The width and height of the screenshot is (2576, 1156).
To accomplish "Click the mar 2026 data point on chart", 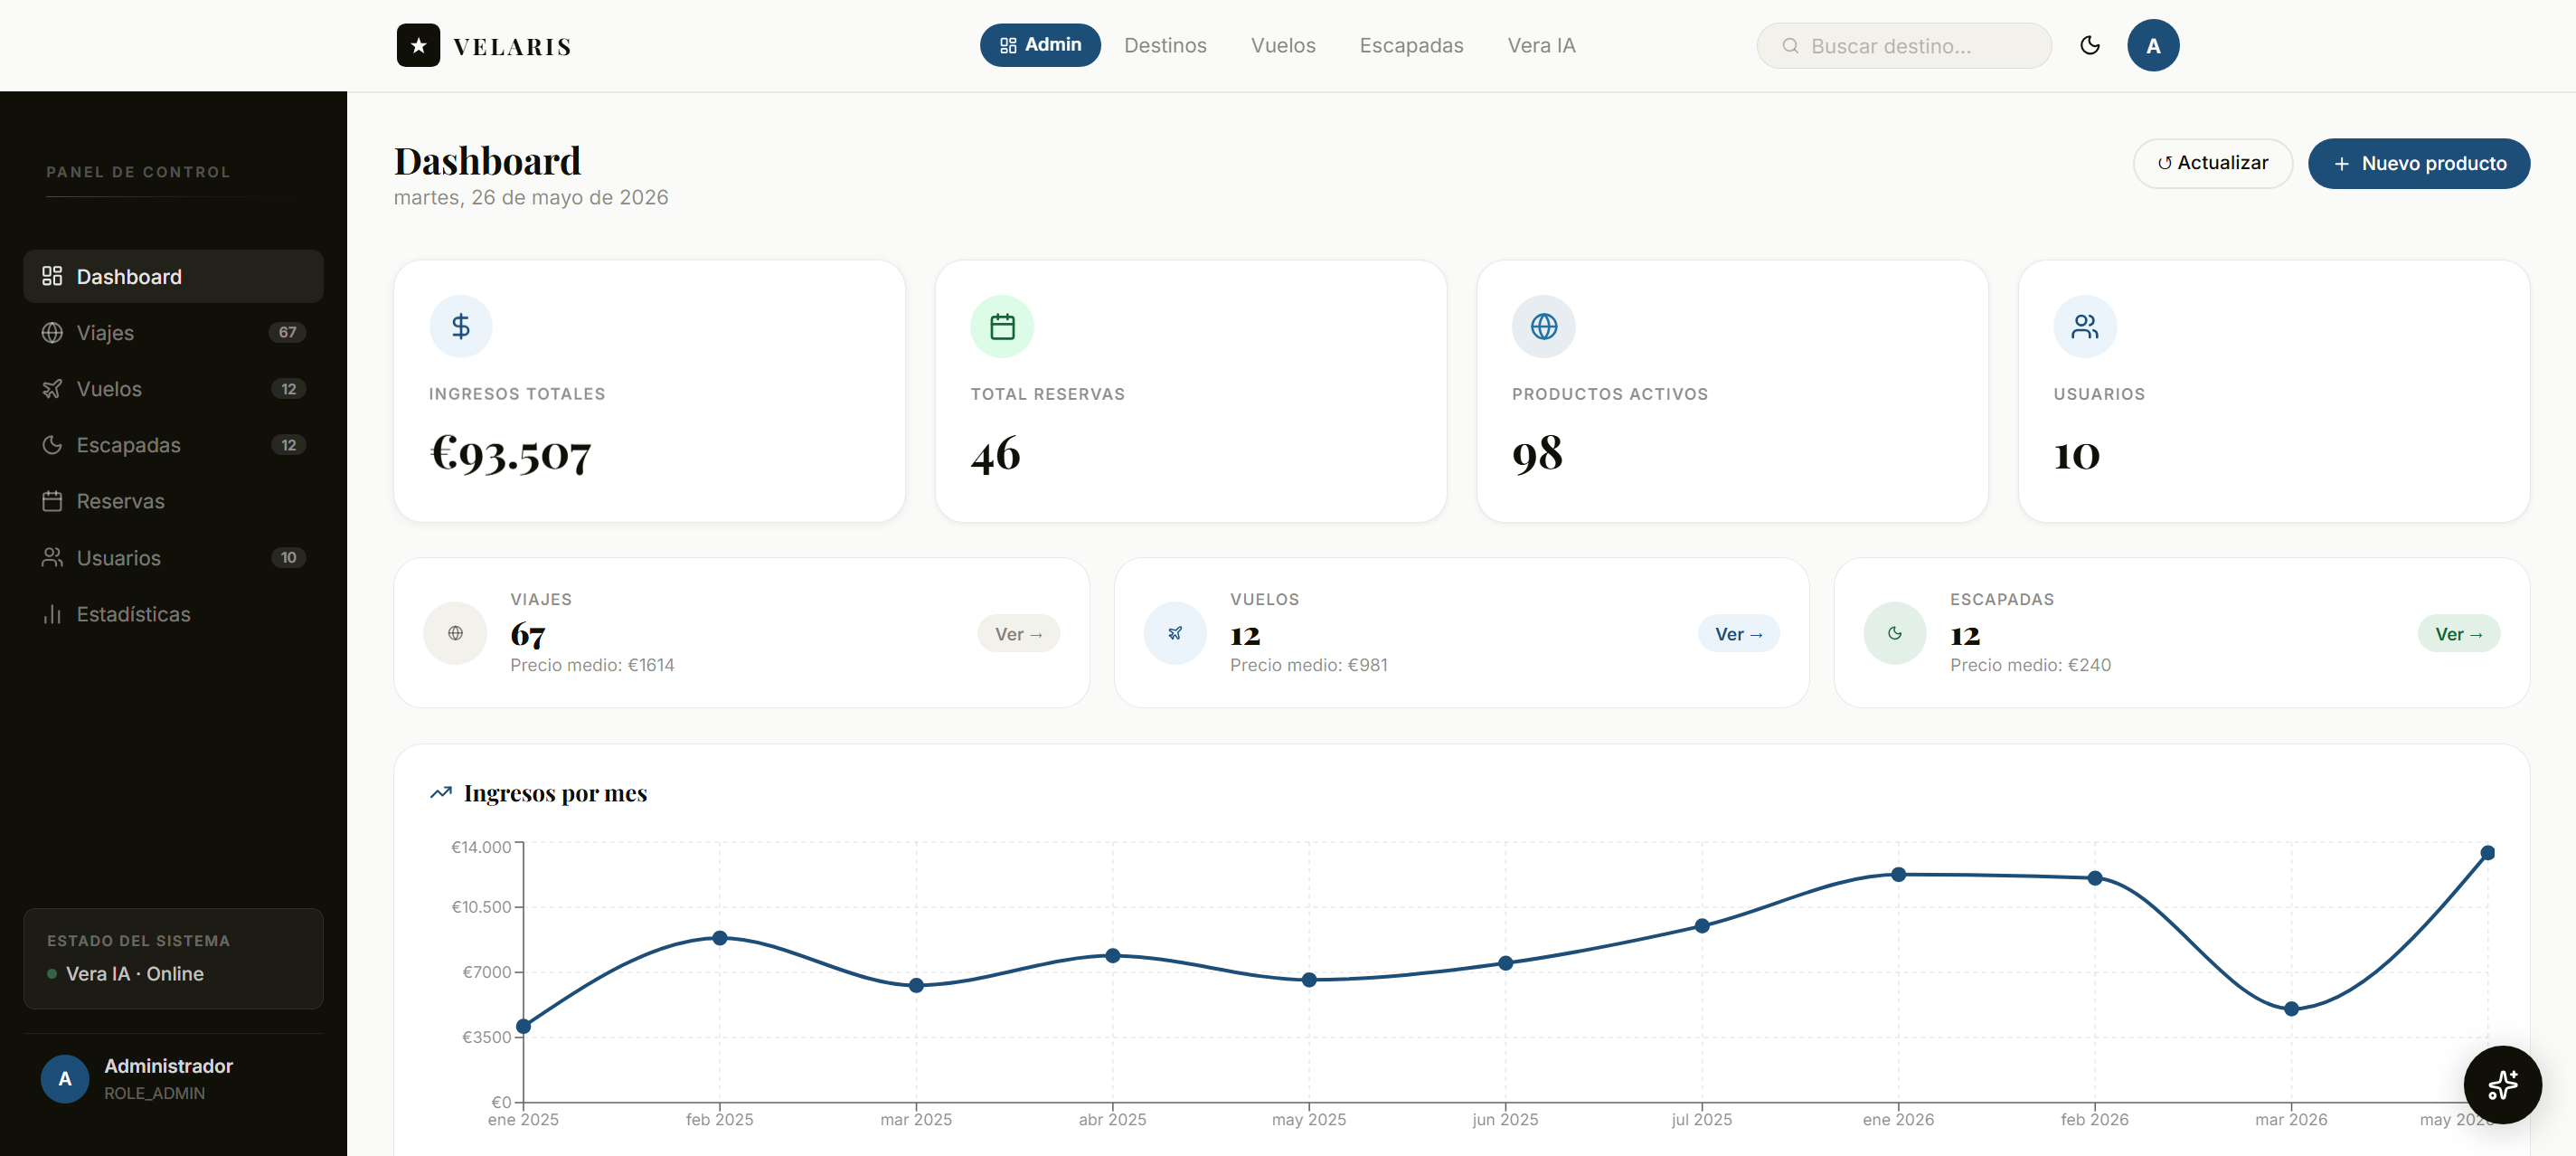I will click(2290, 1009).
